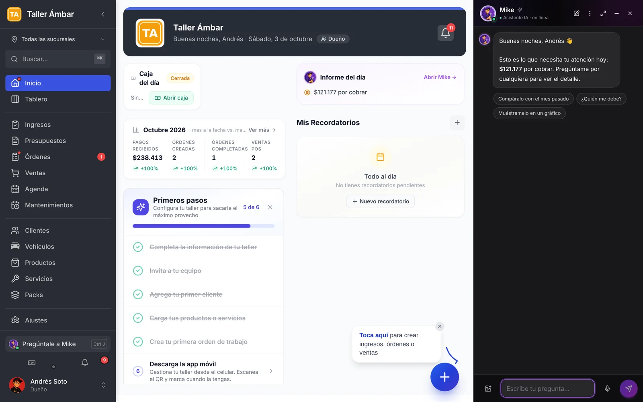Image resolution: width=643 pixels, height=402 pixels.
Task: Add a reminder with the plus icon
Action: coord(457,123)
